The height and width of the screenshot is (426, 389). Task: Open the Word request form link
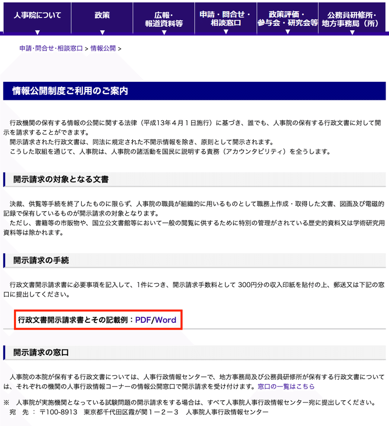165,320
